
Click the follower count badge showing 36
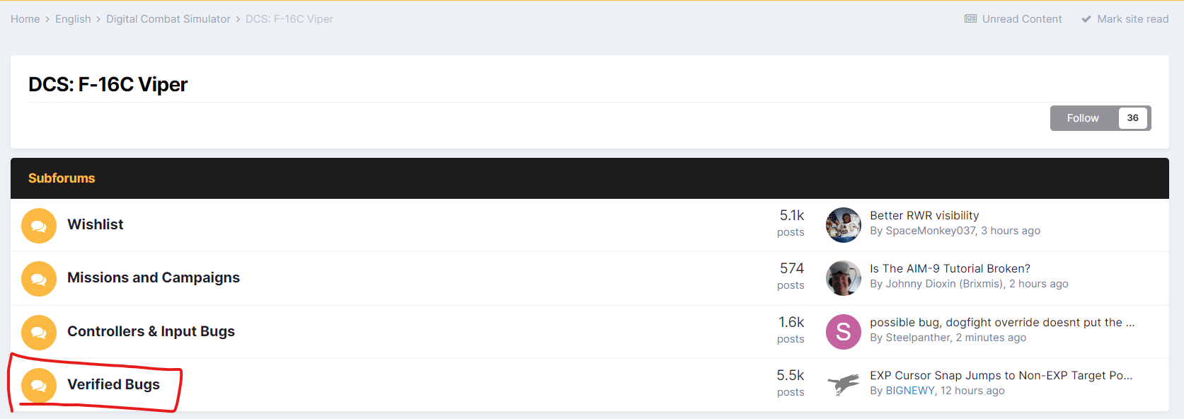click(1132, 118)
